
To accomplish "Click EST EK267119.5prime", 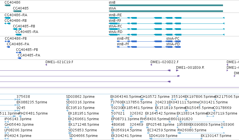I will coord(222,113).
